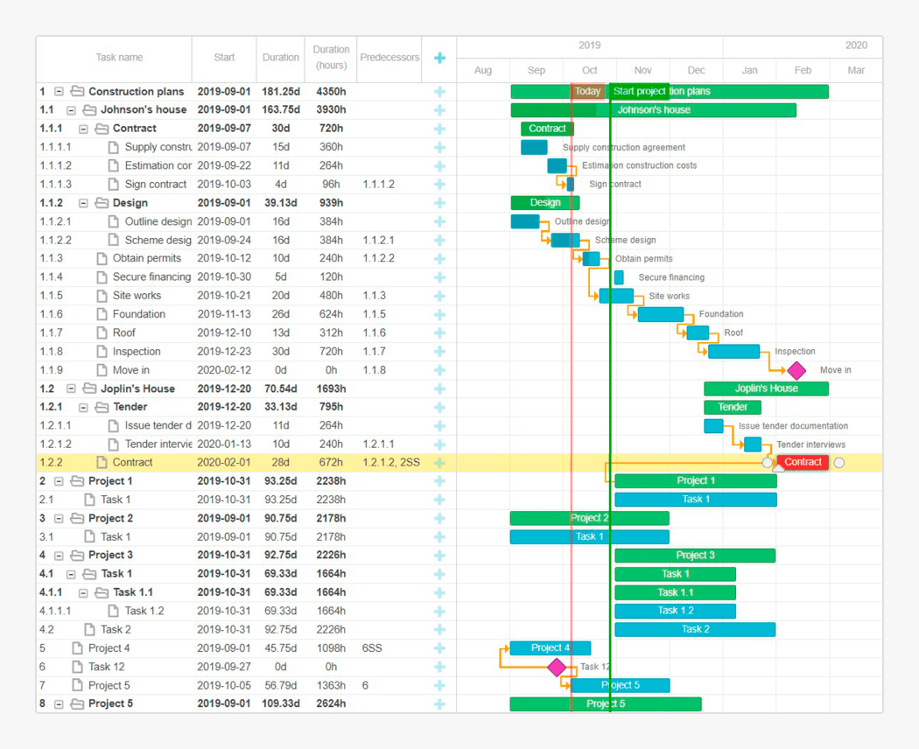Image resolution: width=919 pixels, height=749 pixels.
Task: Click plus icon on Joplin's House row
Action: click(439, 389)
